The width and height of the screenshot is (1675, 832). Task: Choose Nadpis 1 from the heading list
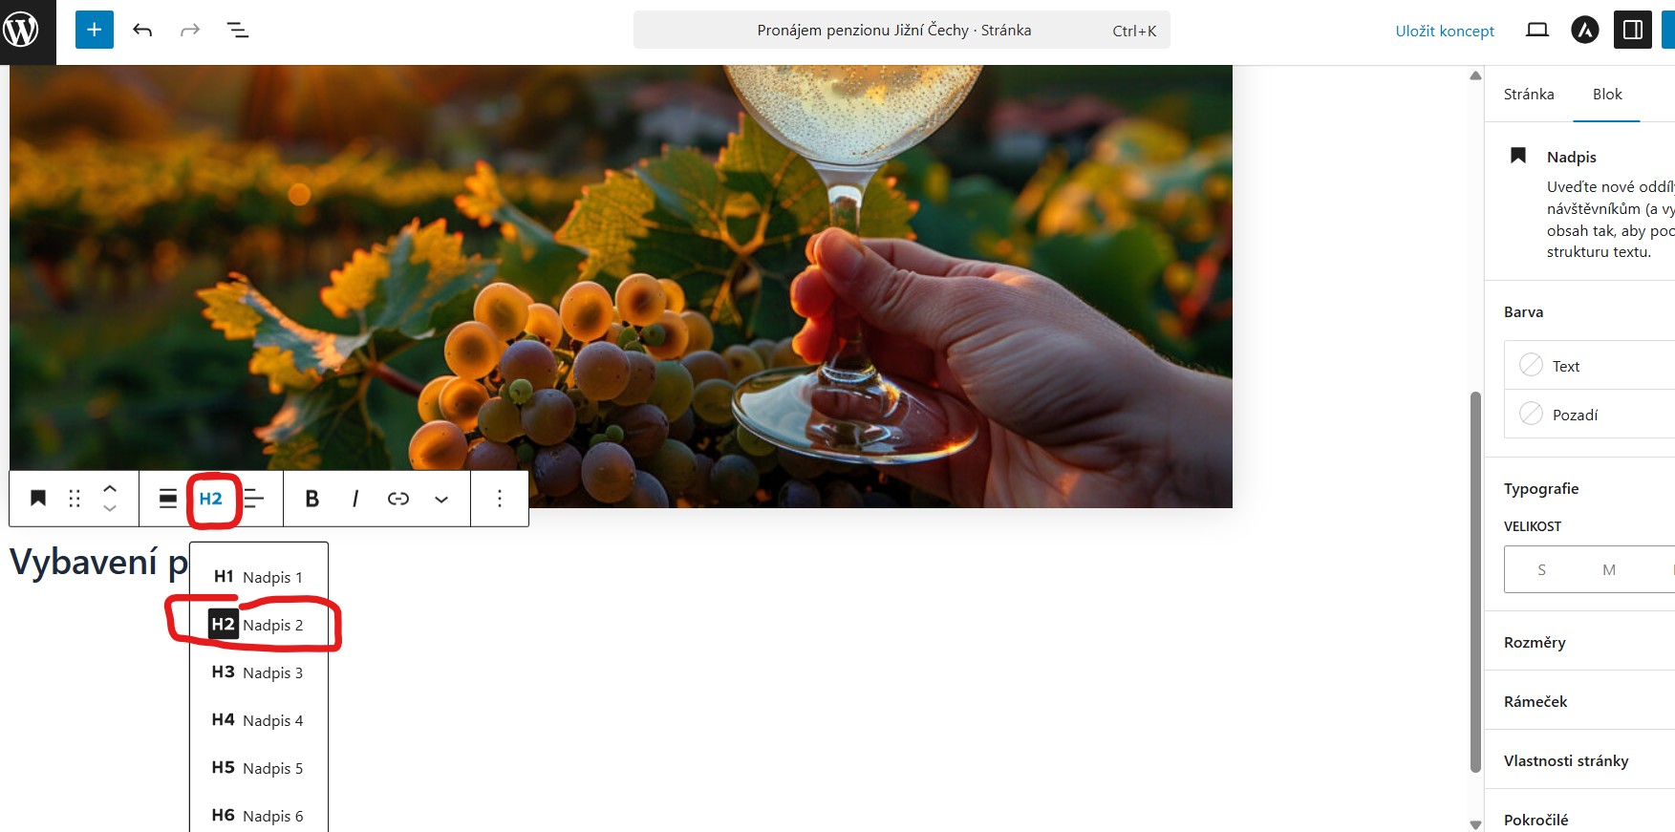(259, 577)
